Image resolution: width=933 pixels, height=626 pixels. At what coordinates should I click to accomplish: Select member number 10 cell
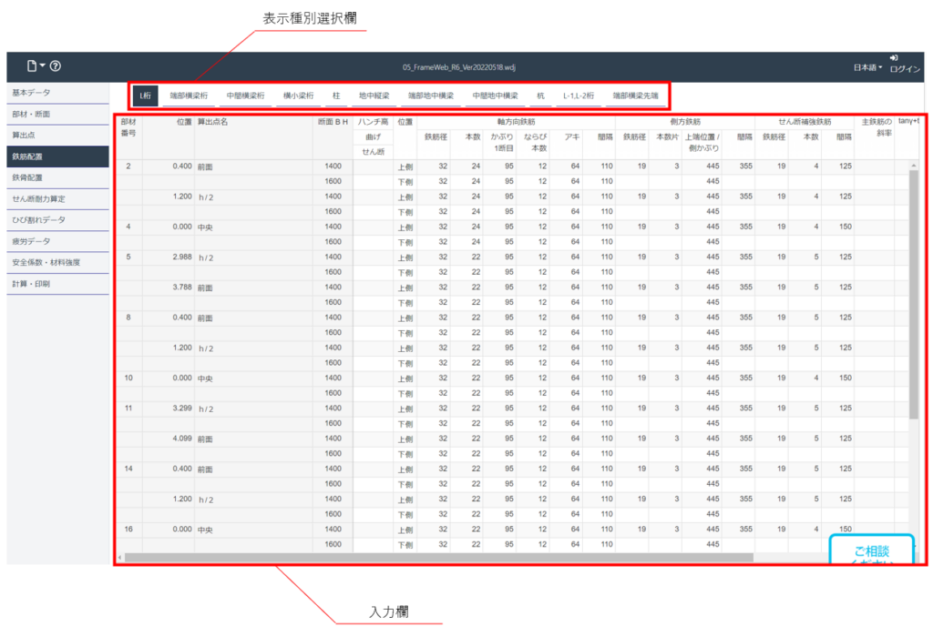coord(128,379)
